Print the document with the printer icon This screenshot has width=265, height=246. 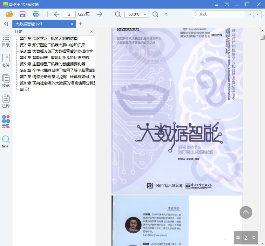(36, 14)
